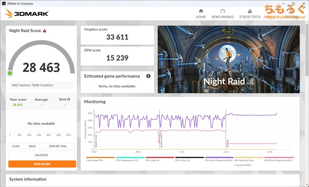
Task: Toggle CPU Temperature legend series
Action: 130,159
